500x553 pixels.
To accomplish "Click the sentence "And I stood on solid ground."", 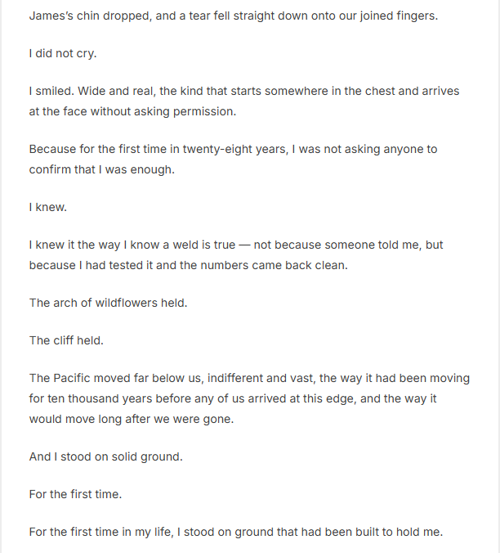I will point(106,456).
